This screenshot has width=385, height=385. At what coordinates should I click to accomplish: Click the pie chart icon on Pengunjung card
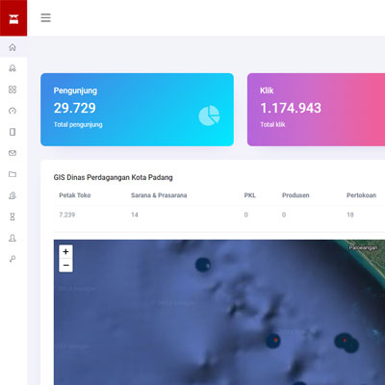pyautogui.click(x=209, y=115)
